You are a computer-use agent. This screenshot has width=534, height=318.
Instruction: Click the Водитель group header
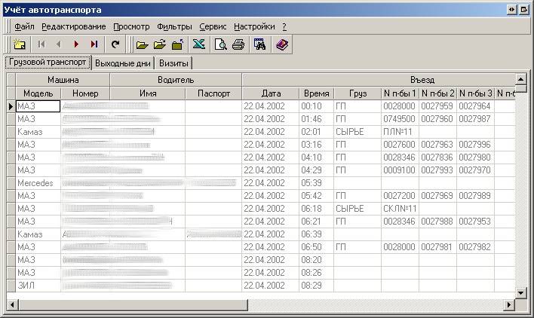coord(176,80)
